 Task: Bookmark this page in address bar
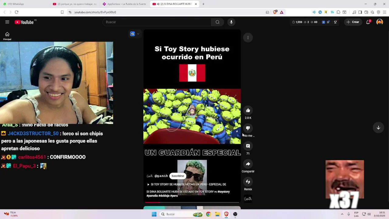pos(62,12)
